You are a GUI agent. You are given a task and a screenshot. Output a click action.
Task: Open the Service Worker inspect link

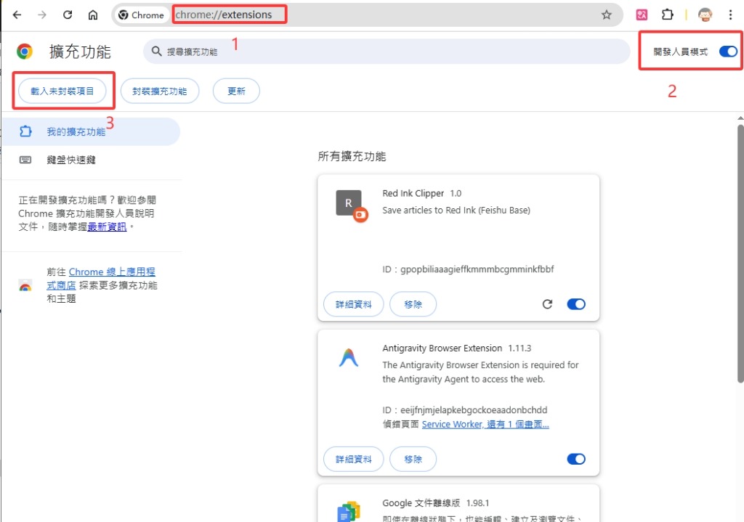pos(451,424)
